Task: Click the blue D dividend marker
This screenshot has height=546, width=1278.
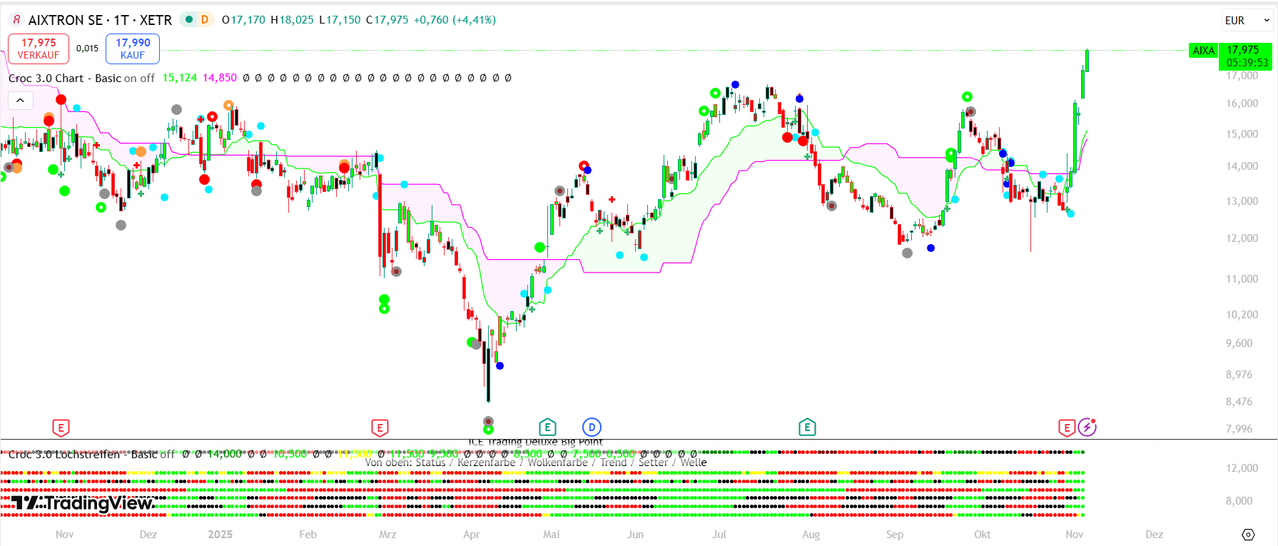Action: click(x=592, y=428)
